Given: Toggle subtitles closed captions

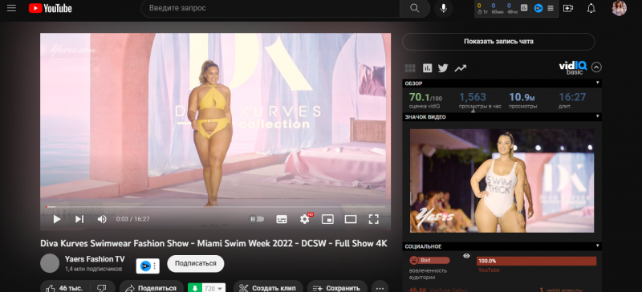Looking at the screenshot, I should pos(282,219).
